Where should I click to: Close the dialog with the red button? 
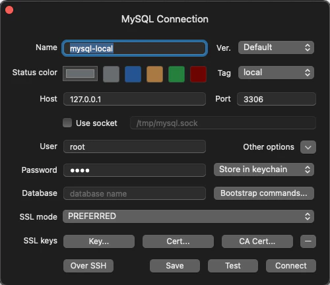9,10
